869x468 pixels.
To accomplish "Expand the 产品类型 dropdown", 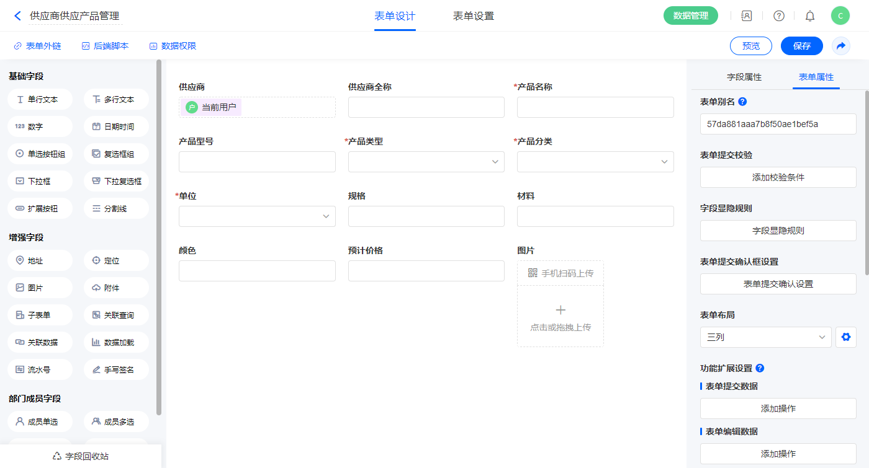I will coord(426,162).
